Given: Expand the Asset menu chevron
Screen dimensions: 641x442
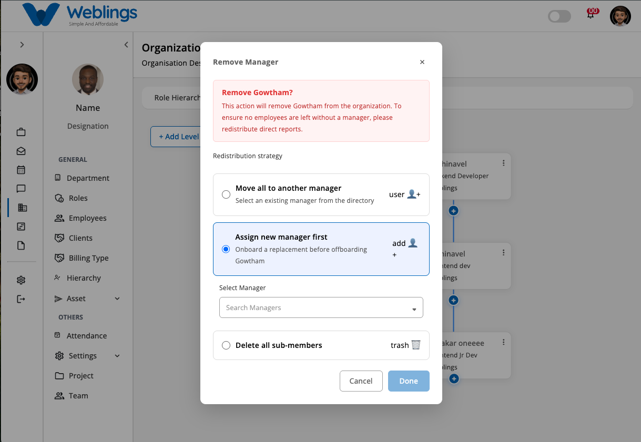Looking at the screenshot, I should click(117, 299).
